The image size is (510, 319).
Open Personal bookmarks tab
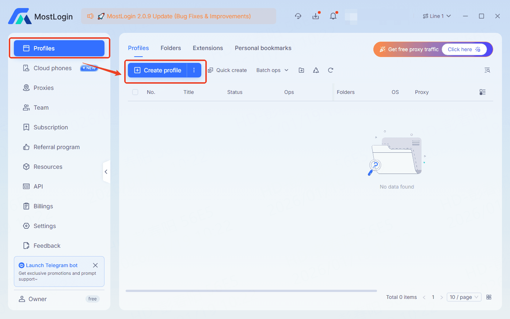pos(263,48)
